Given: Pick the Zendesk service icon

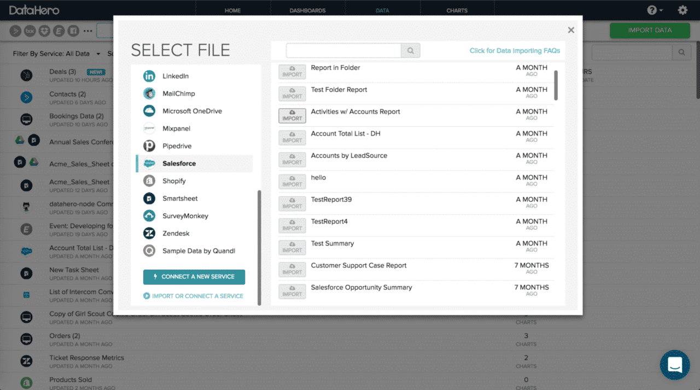Looking at the screenshot, I should (x=149, y=234).
